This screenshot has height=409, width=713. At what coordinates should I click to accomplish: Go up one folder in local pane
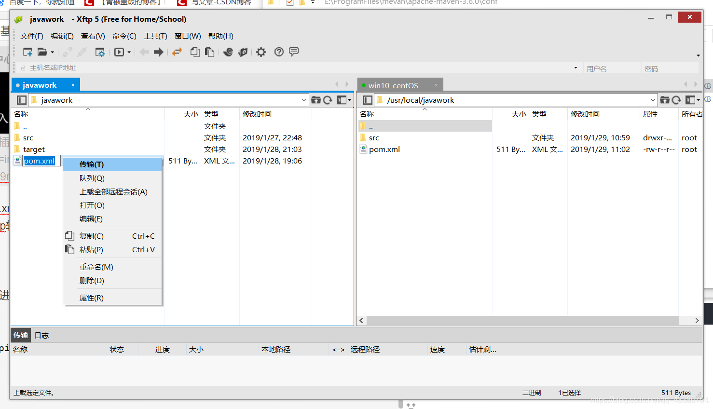(x=316, y=100)
